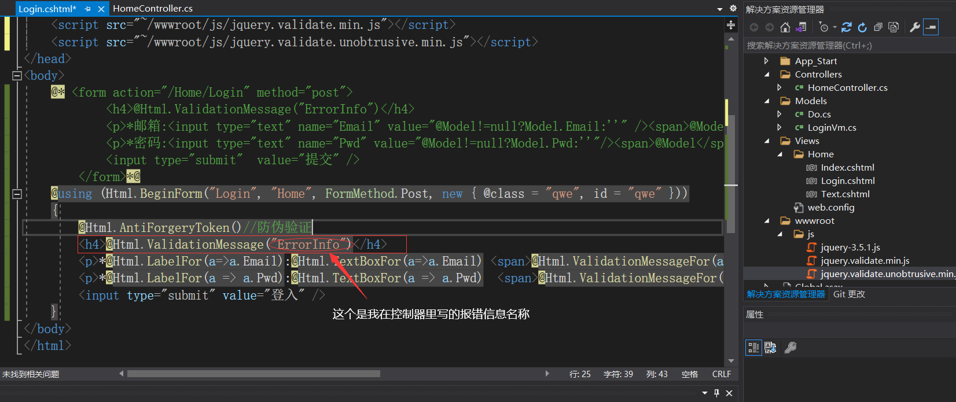The image size is (956, 402).
Task: Click the Home icon in Solution Explorer
Action: click(x=785, y=27)
